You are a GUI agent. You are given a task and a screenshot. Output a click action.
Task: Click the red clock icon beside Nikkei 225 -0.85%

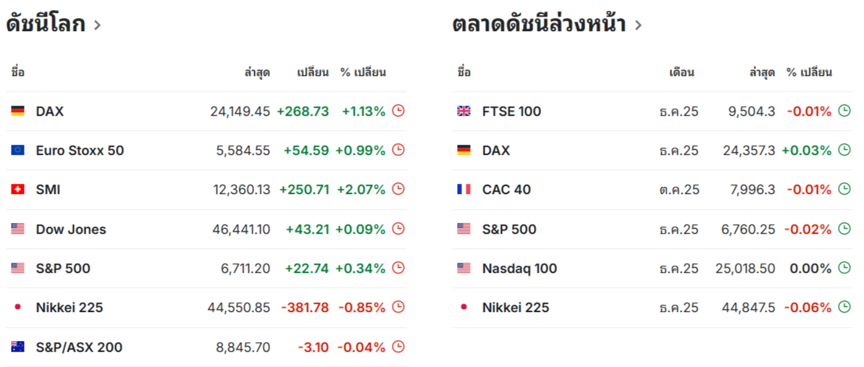coord(398,307)
